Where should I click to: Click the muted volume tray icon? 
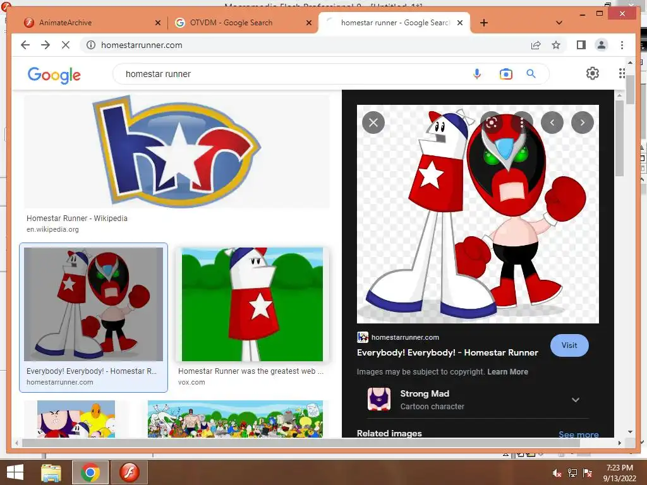point(557,473)
